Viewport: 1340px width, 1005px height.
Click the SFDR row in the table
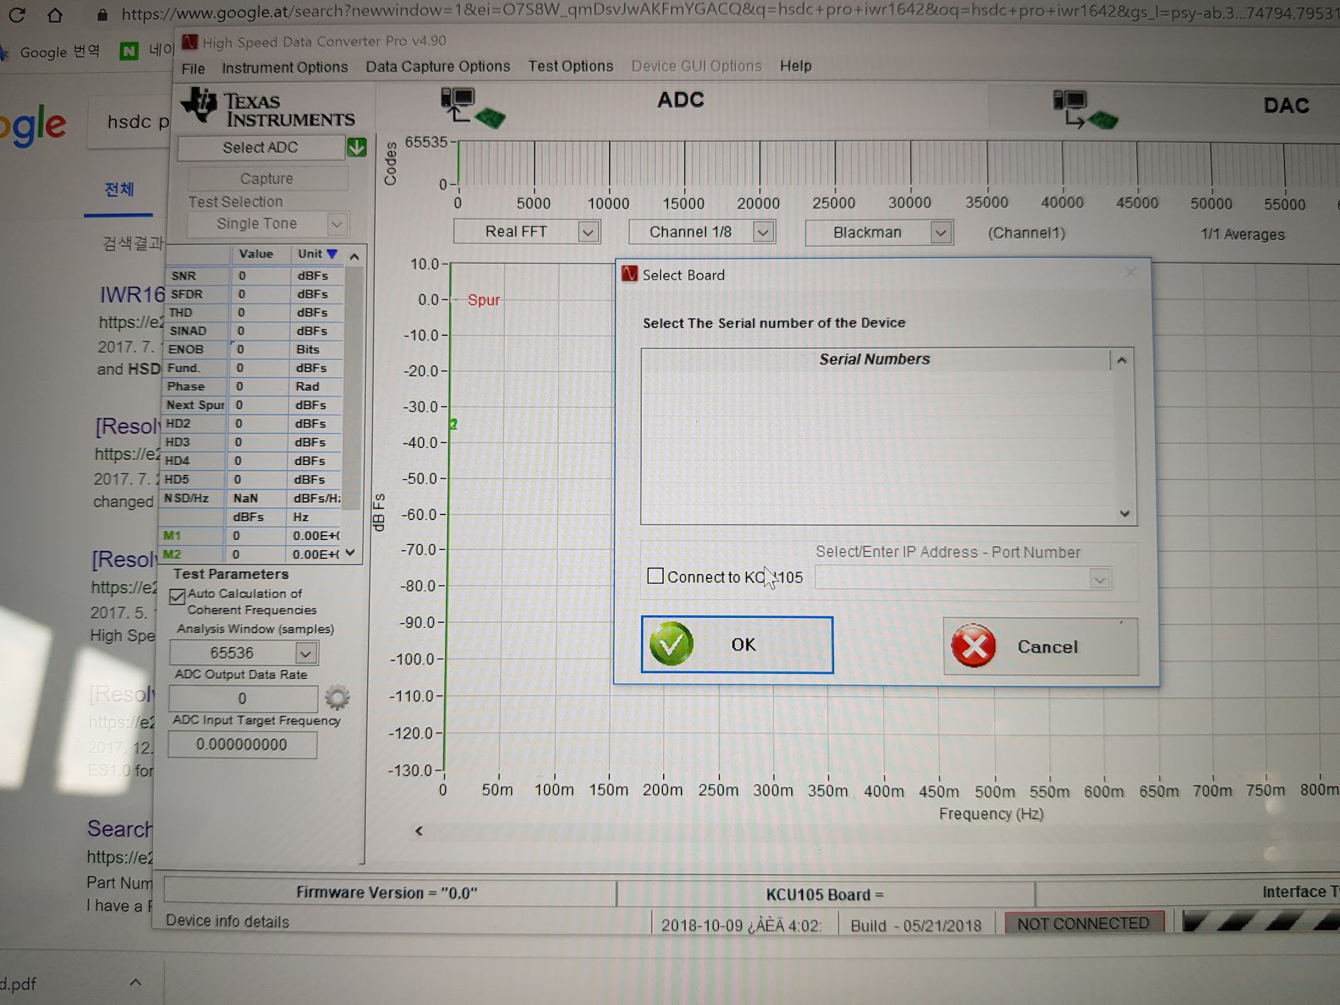pos(255,294)
